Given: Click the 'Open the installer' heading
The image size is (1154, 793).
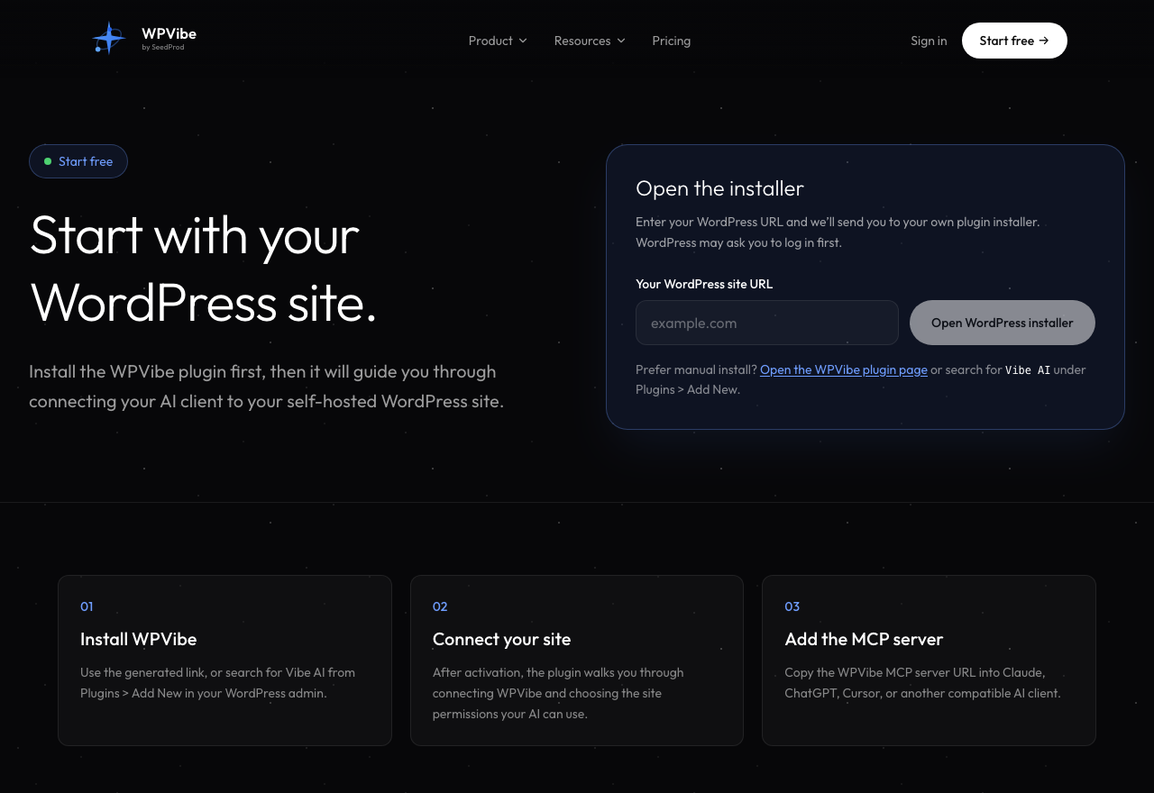Looking at the screenshot, I should (x=719, y=188).
